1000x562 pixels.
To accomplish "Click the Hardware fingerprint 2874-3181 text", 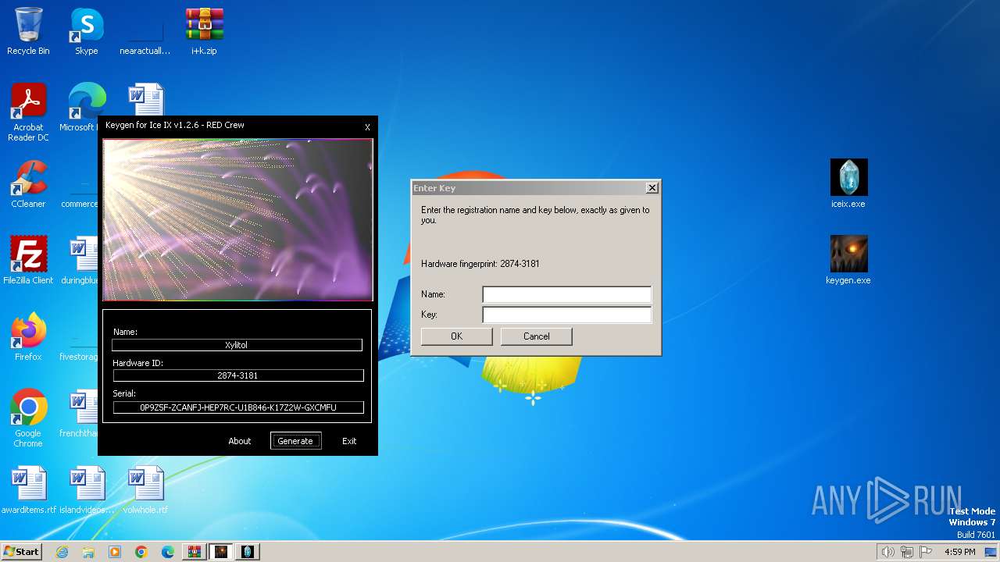I will (480, 264).
